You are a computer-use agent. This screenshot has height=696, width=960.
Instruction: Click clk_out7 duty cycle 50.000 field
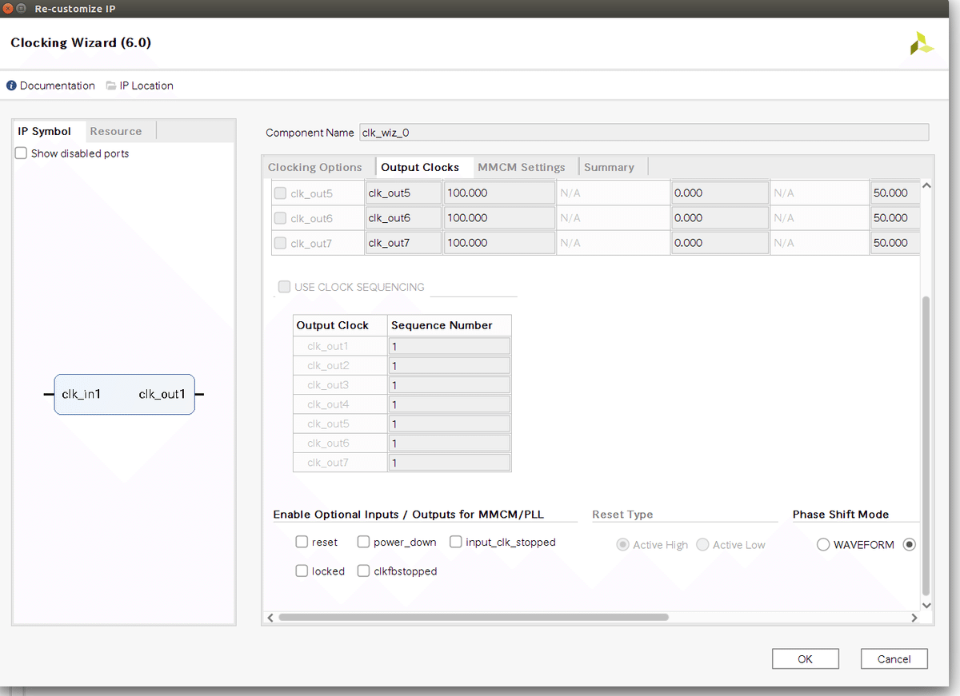pyautogui.click(x=894, y=243)
